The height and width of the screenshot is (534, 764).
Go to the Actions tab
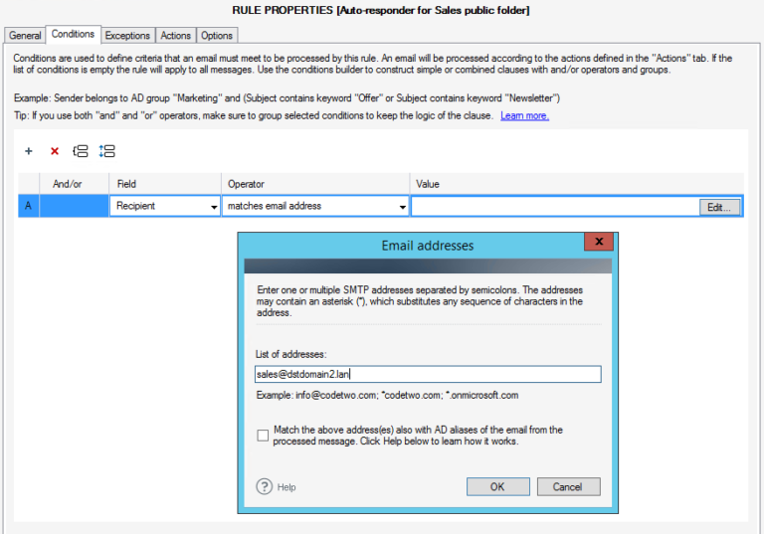pos(175,35)
